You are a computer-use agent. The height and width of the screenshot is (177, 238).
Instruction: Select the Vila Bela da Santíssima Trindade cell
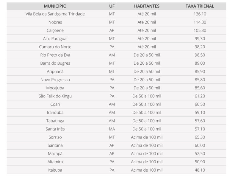coord(55,14)
